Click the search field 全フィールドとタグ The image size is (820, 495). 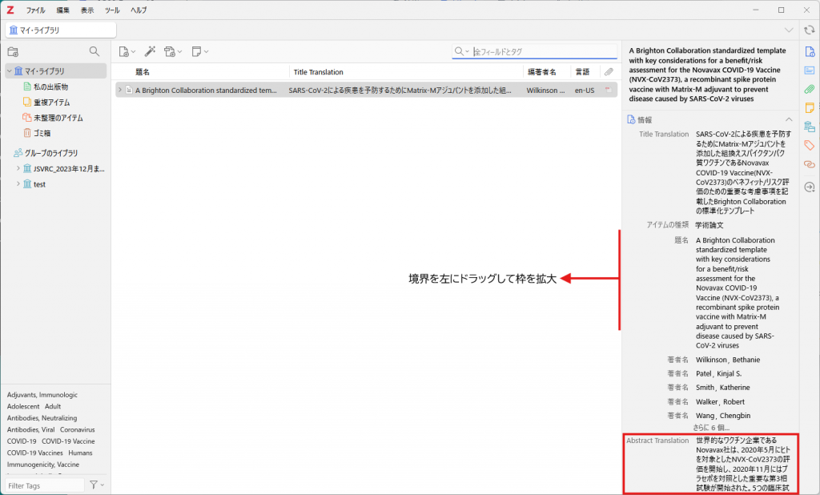tap(544, 51)
